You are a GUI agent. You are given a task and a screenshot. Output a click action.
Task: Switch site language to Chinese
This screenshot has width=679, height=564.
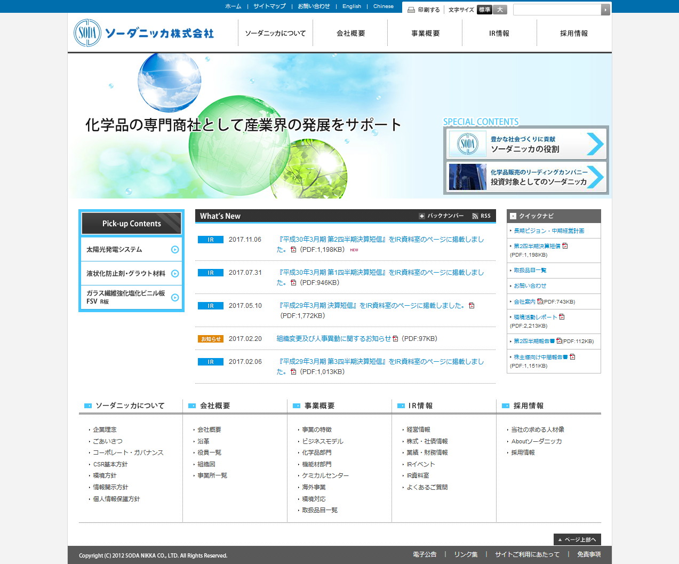384,6
